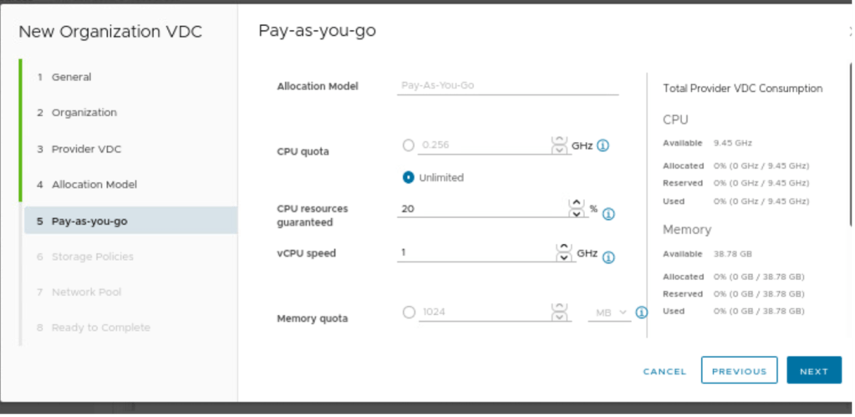The width and height of the screenshot is (855, 417).
Task: Open the Provider VDC wizard step
Action: tap(86, 149)
